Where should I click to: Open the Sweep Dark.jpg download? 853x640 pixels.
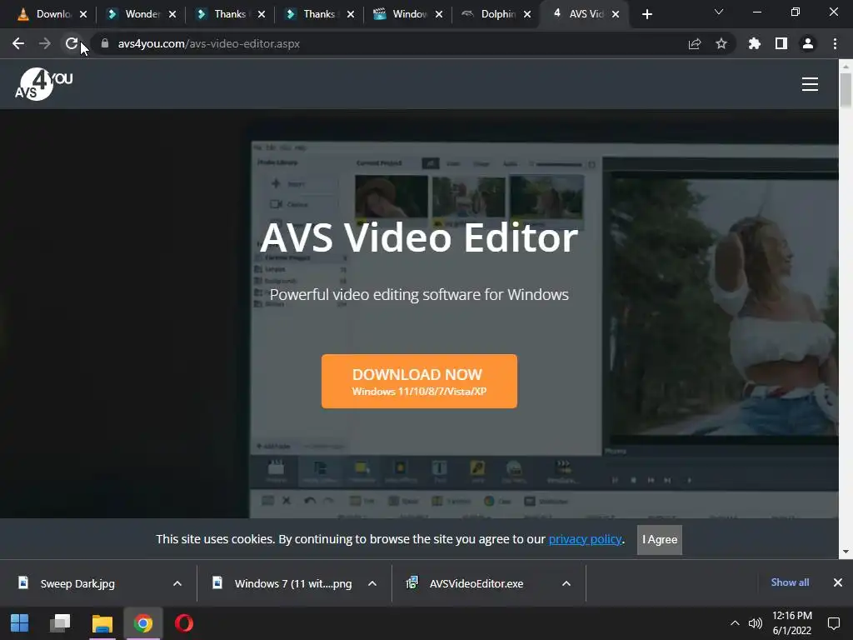coord(77,583)
